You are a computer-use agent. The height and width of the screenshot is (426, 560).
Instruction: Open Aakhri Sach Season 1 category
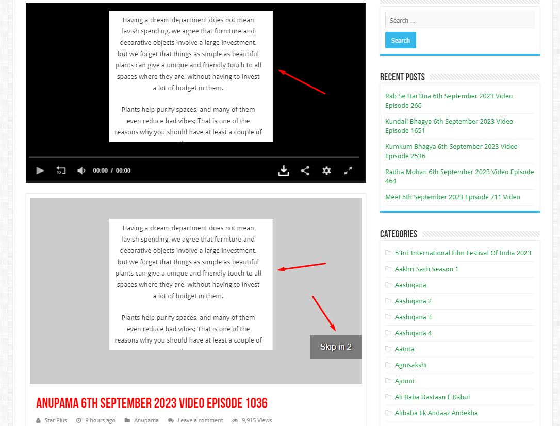pos(426,269)
